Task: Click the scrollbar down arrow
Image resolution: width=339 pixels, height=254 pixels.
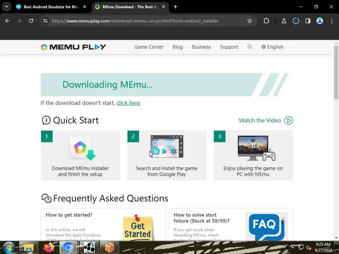Action: [336, 238]
